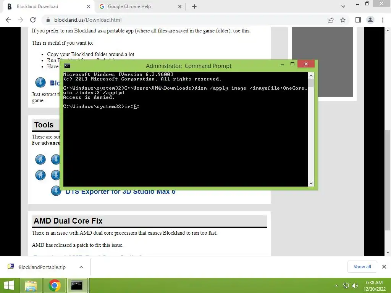
Task: Click the blue download icon beside Blo
Action: coord(40,82)
